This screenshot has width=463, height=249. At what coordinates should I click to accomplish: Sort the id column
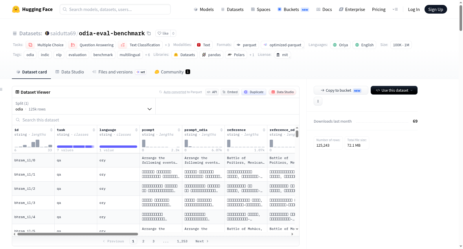click(51, 130)
